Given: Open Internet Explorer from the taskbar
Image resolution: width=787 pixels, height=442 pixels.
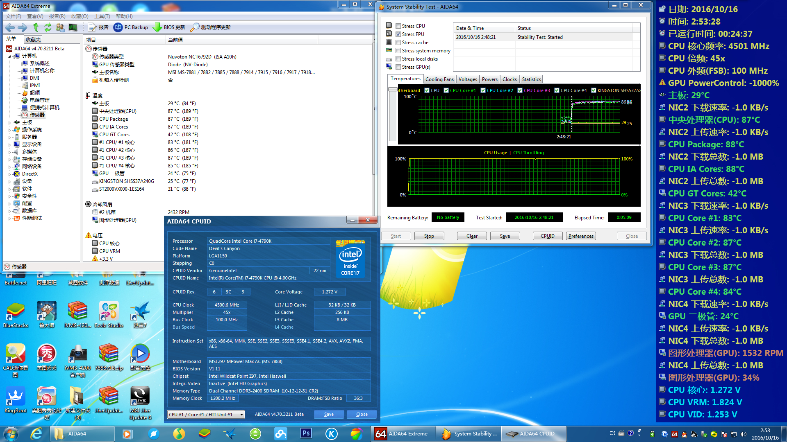Looking at the screenshot, I should (37, 434).
